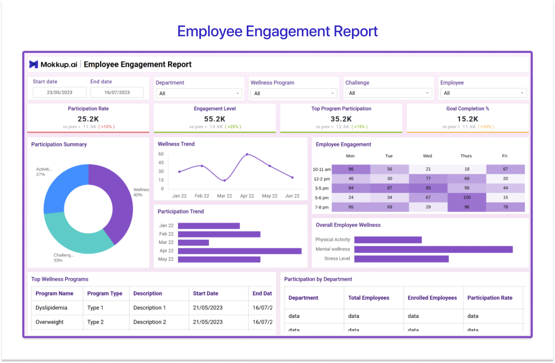Click the Stress Level bar
The image size is (555, 363).
(x=401, y=259)
